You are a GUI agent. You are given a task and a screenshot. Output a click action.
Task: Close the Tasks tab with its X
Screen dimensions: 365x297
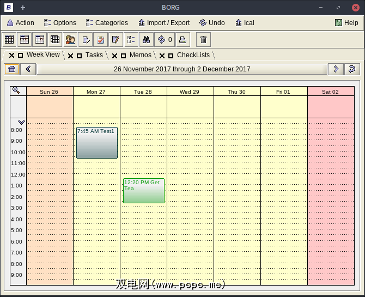pos(71,56)
